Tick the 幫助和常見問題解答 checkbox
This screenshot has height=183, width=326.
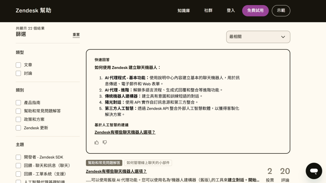pos(18,111)
